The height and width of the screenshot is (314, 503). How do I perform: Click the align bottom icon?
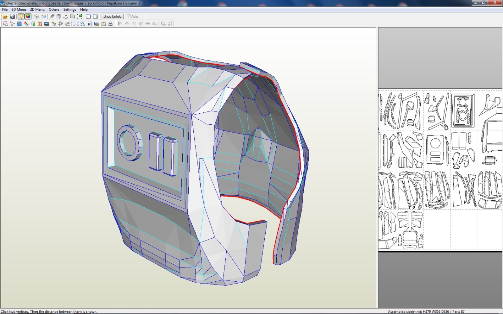click(154, 24)
